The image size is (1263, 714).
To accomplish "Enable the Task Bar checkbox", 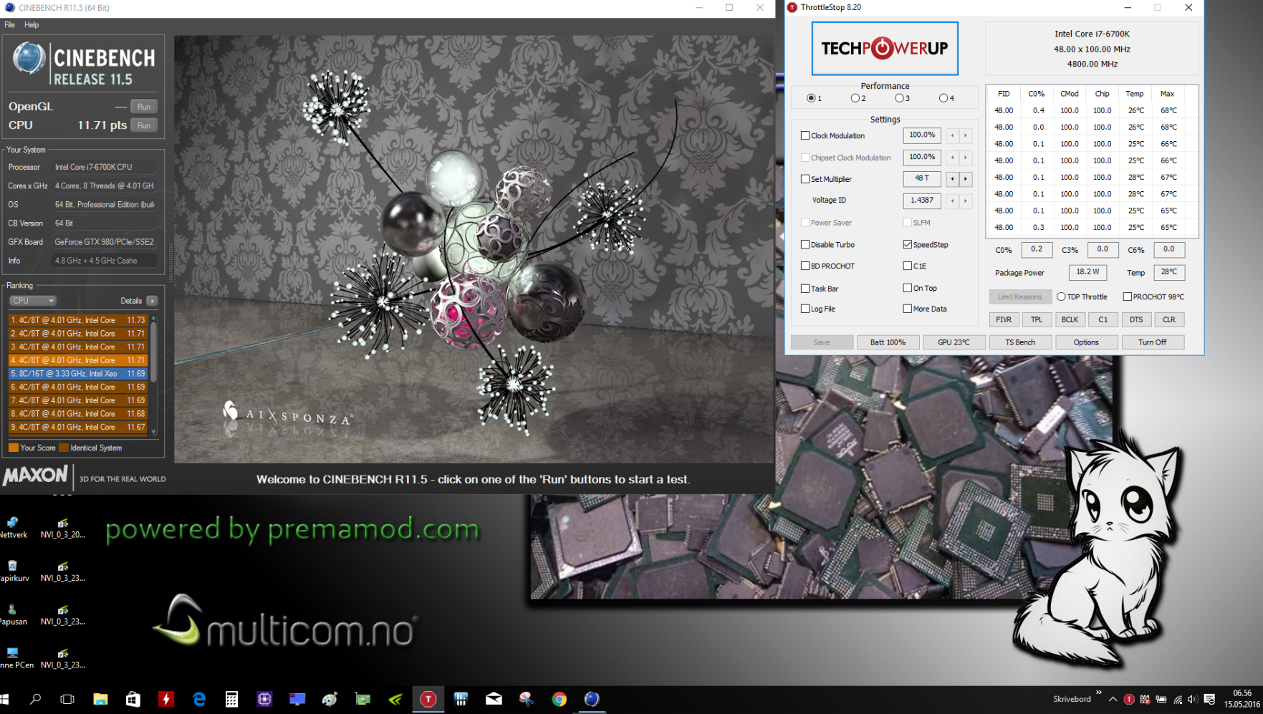I will point(805,289).
